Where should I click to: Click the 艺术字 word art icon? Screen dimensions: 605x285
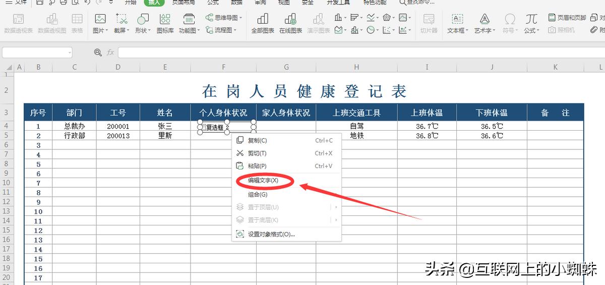pyautogui.click(x=485, y=19)
